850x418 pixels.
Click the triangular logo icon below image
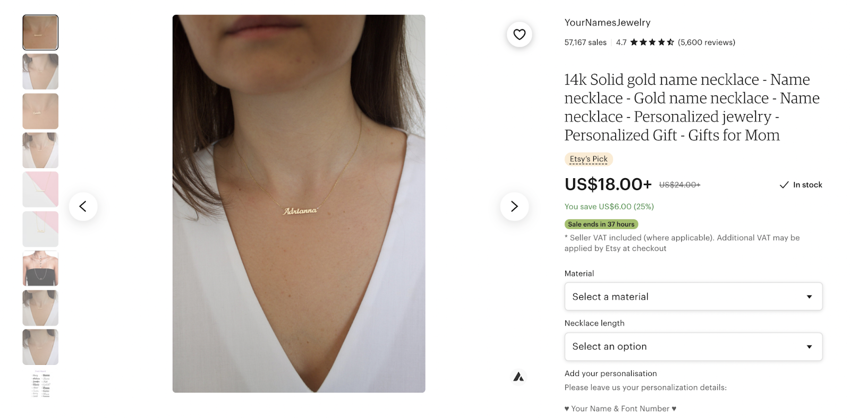point(518,377)
